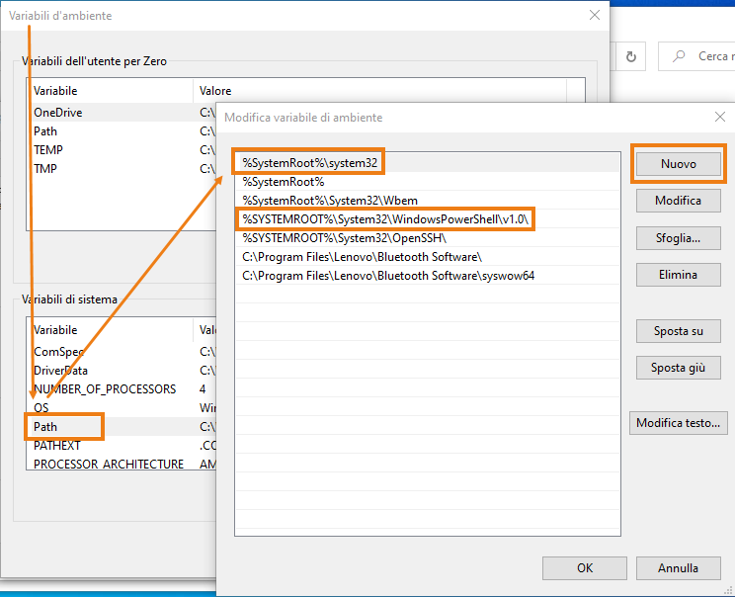Click the Nuovo button

tap(678, 164)
